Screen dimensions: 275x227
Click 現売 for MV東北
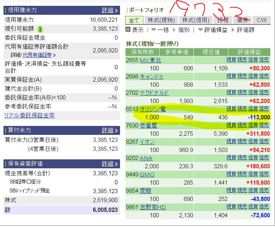[x=242, y=60]
